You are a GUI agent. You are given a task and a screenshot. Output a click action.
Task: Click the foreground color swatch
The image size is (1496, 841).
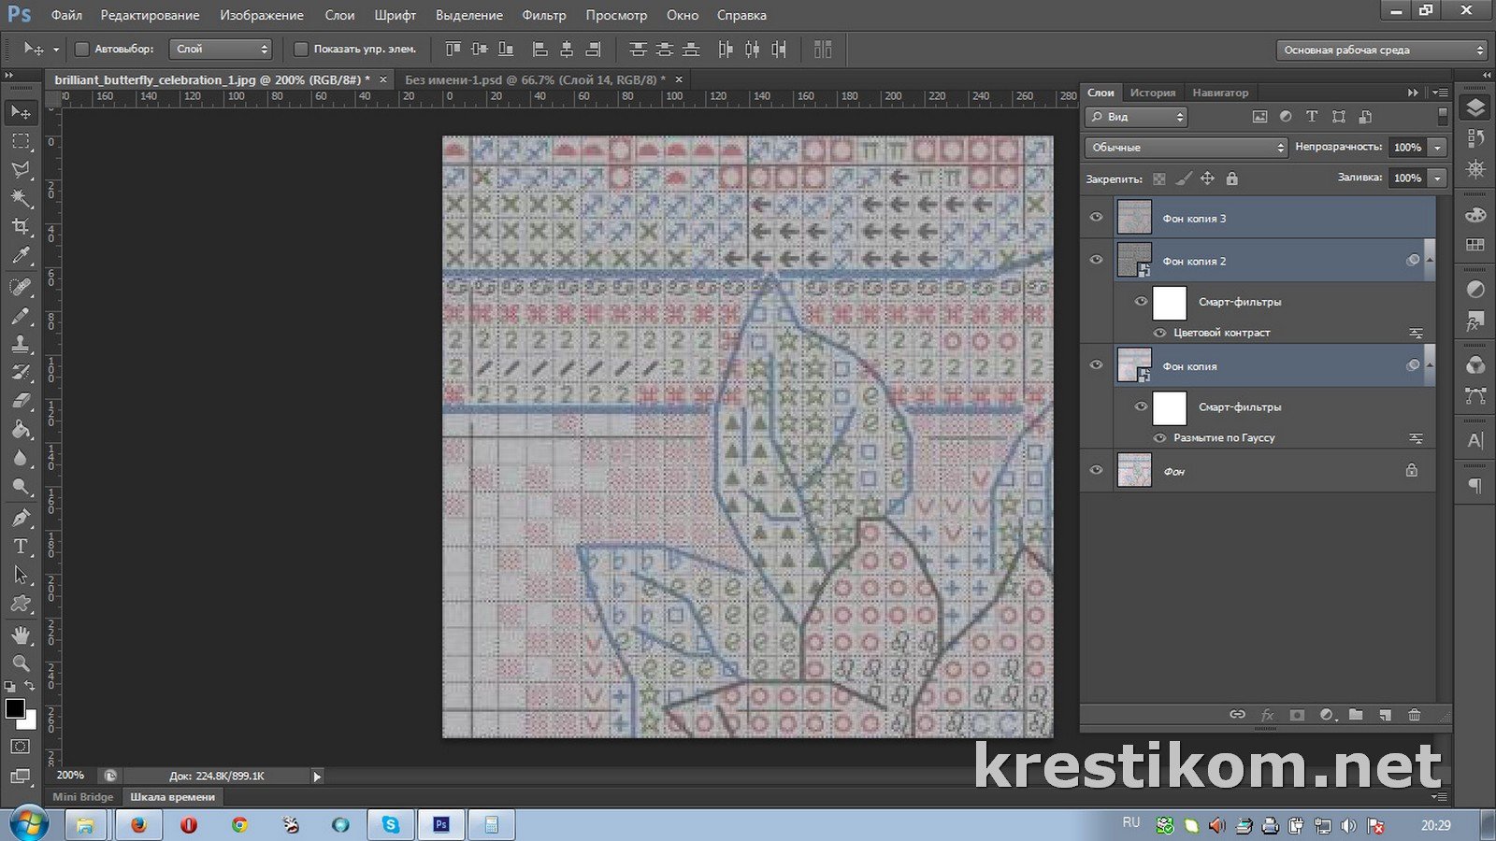15,708
